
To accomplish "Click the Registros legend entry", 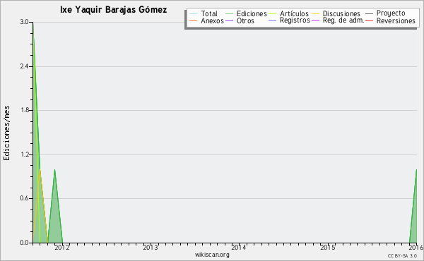I will (289, 20).
